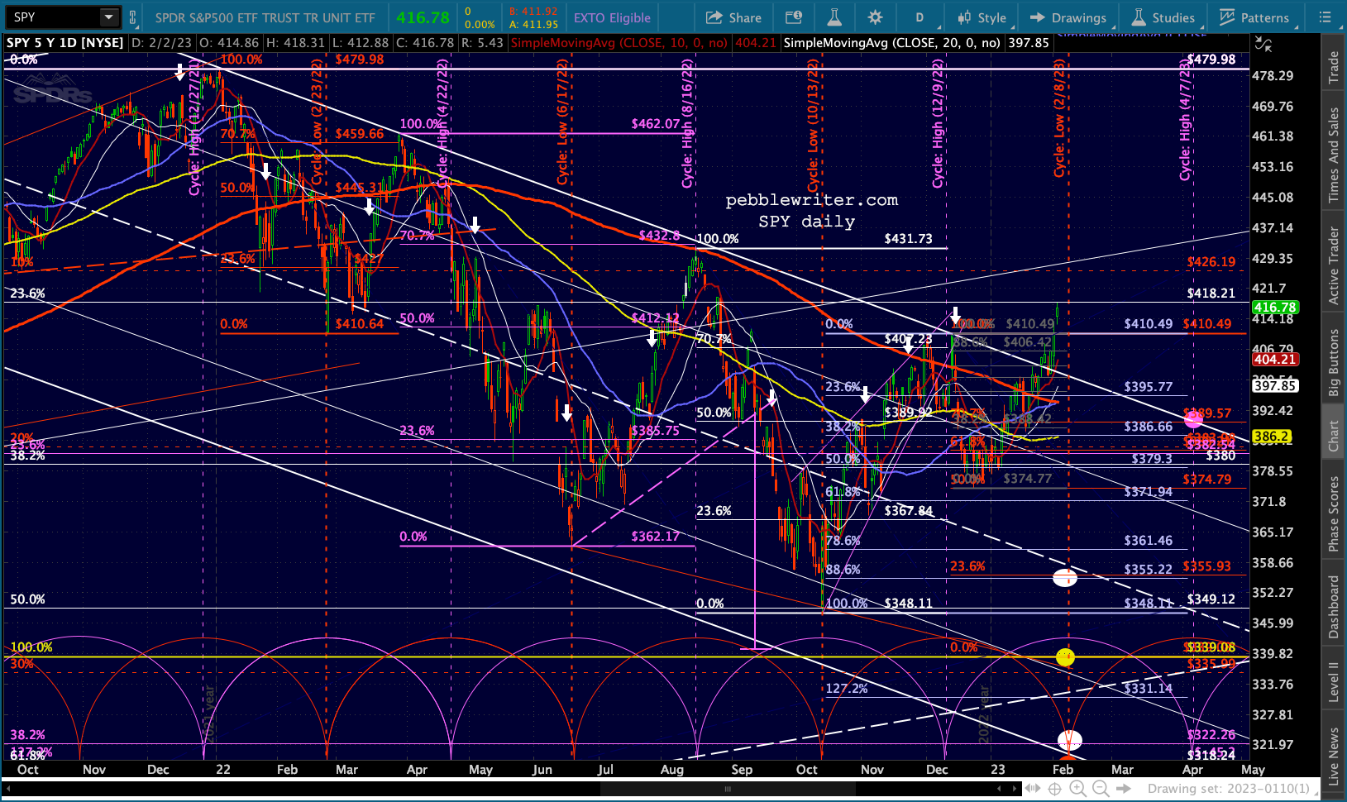Click the range value R: 5.43
The width and height of the screenshot is (1347, 802).
pyautogui.click(x=481, y=43)
